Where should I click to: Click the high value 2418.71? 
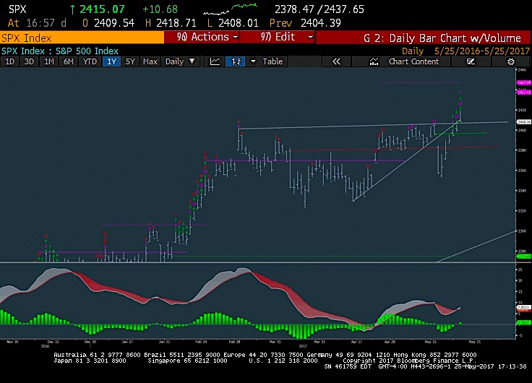click(x=176, y=23)
